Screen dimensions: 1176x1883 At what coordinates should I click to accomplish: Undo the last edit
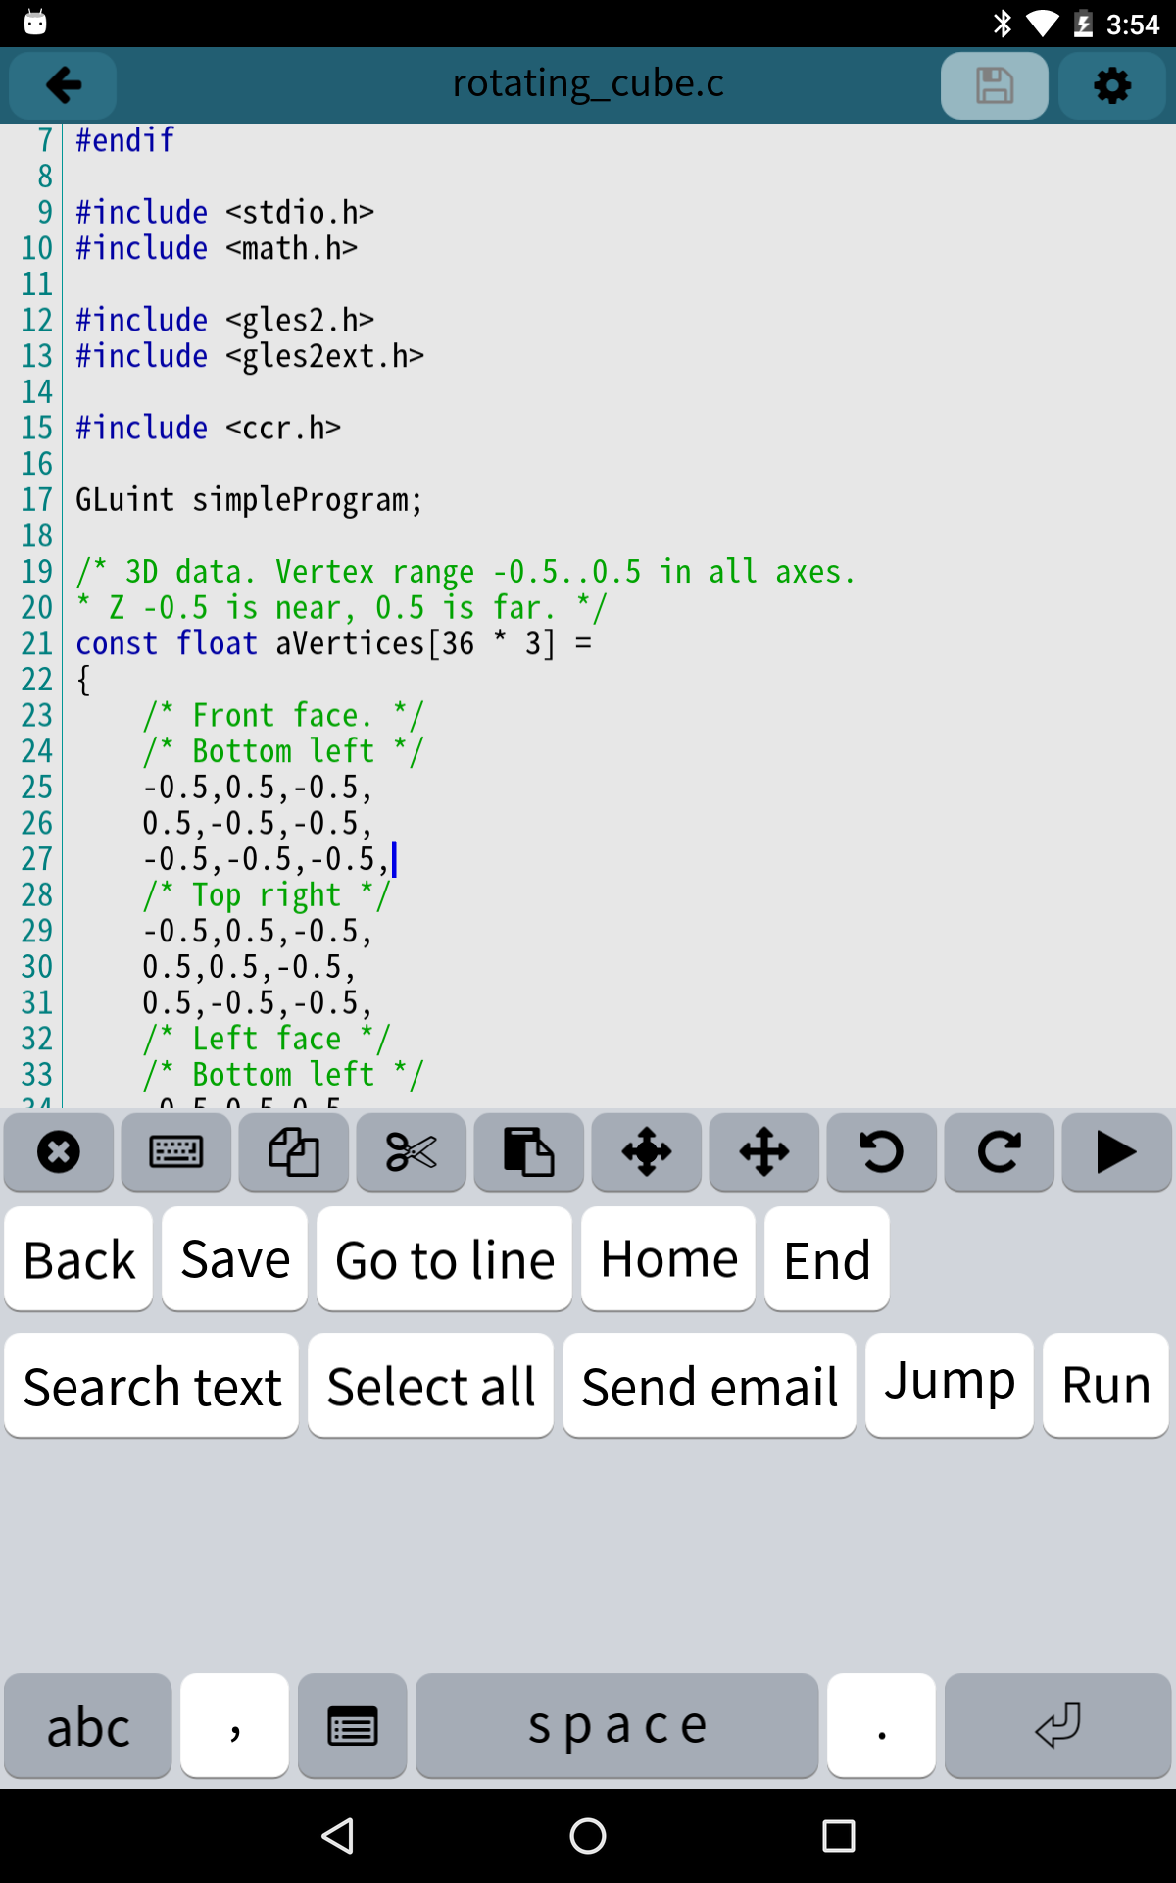pos(882,1151)
